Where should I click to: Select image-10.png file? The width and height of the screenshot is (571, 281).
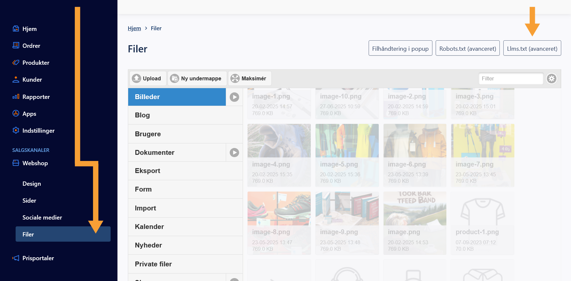click(x=347, y=103)
